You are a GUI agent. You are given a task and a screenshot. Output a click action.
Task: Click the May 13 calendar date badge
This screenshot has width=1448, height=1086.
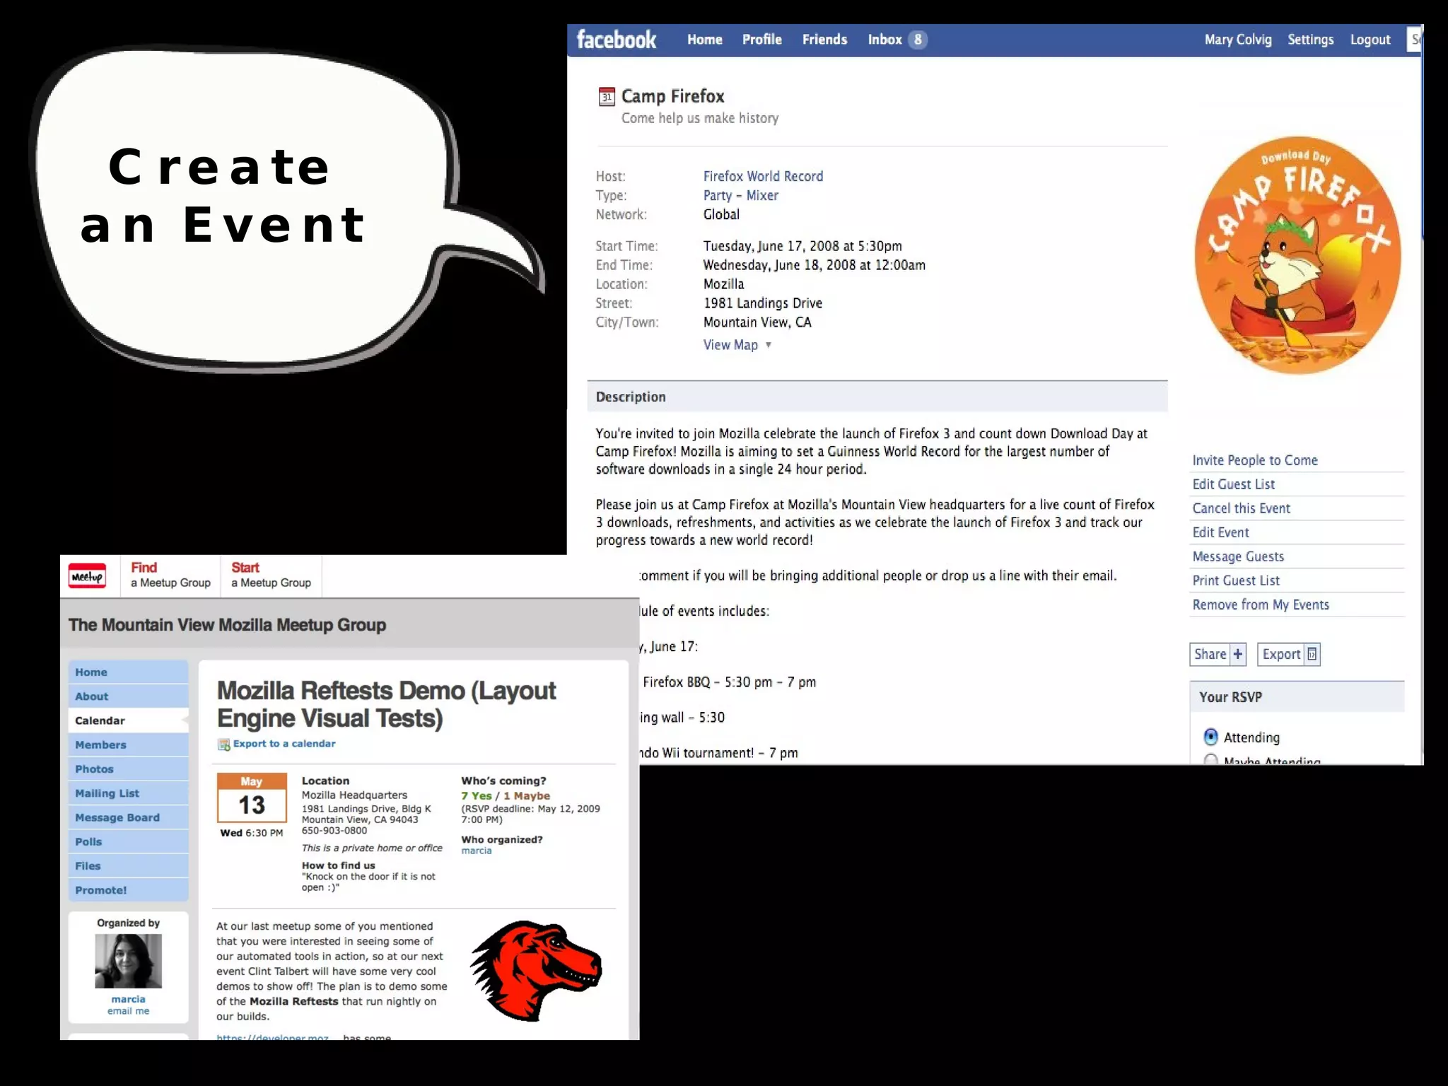tap(252, 798)
